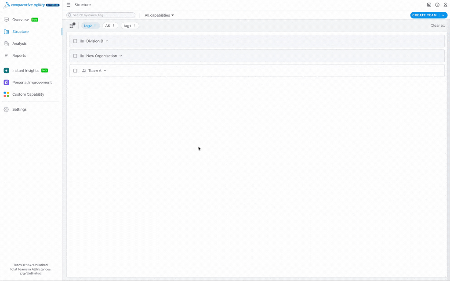Open Reports from the sidebar
This screenshot has width=450, height=281.
(x=19, y=56)
